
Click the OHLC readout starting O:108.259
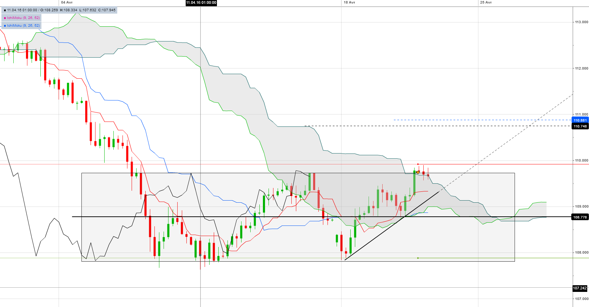78,10
